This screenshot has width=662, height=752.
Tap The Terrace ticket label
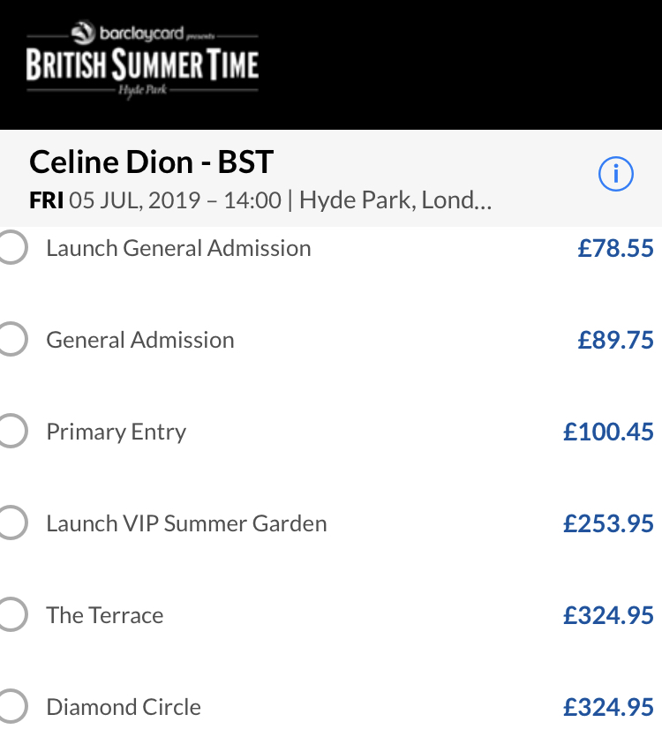point(105,615)
